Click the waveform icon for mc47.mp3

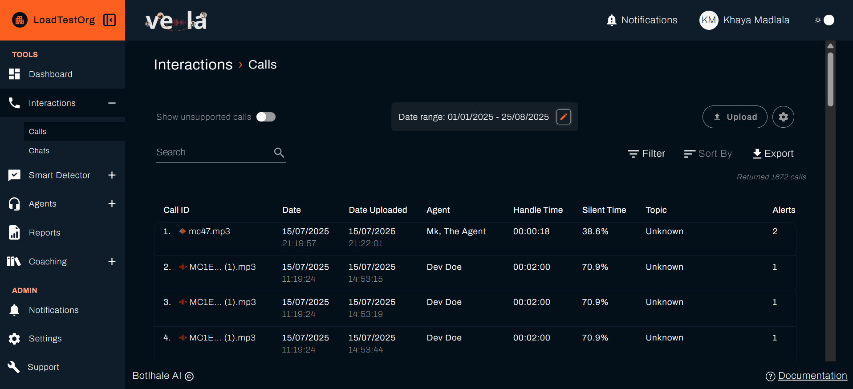click(183, 231)
